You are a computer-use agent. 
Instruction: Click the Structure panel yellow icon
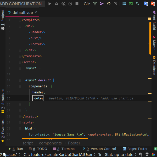point(3,112)
